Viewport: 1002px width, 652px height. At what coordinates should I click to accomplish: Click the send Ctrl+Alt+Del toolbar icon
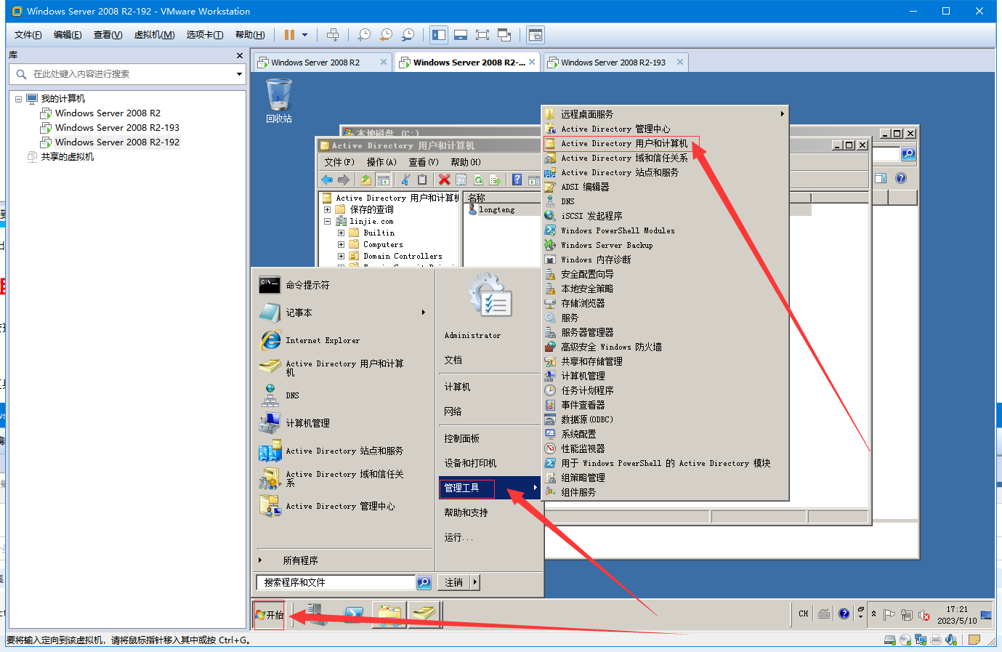click(333, 35)
